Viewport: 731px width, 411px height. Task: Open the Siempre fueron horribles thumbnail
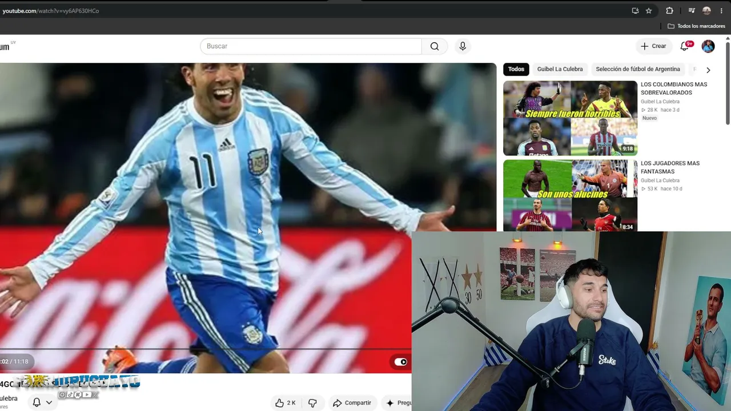570,118
